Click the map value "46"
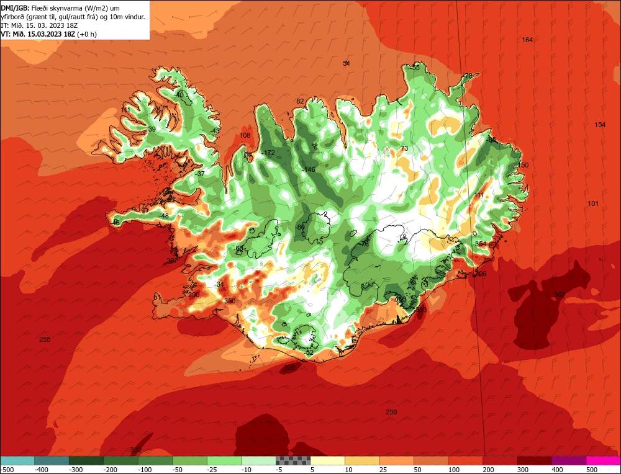 coord(116,222)
